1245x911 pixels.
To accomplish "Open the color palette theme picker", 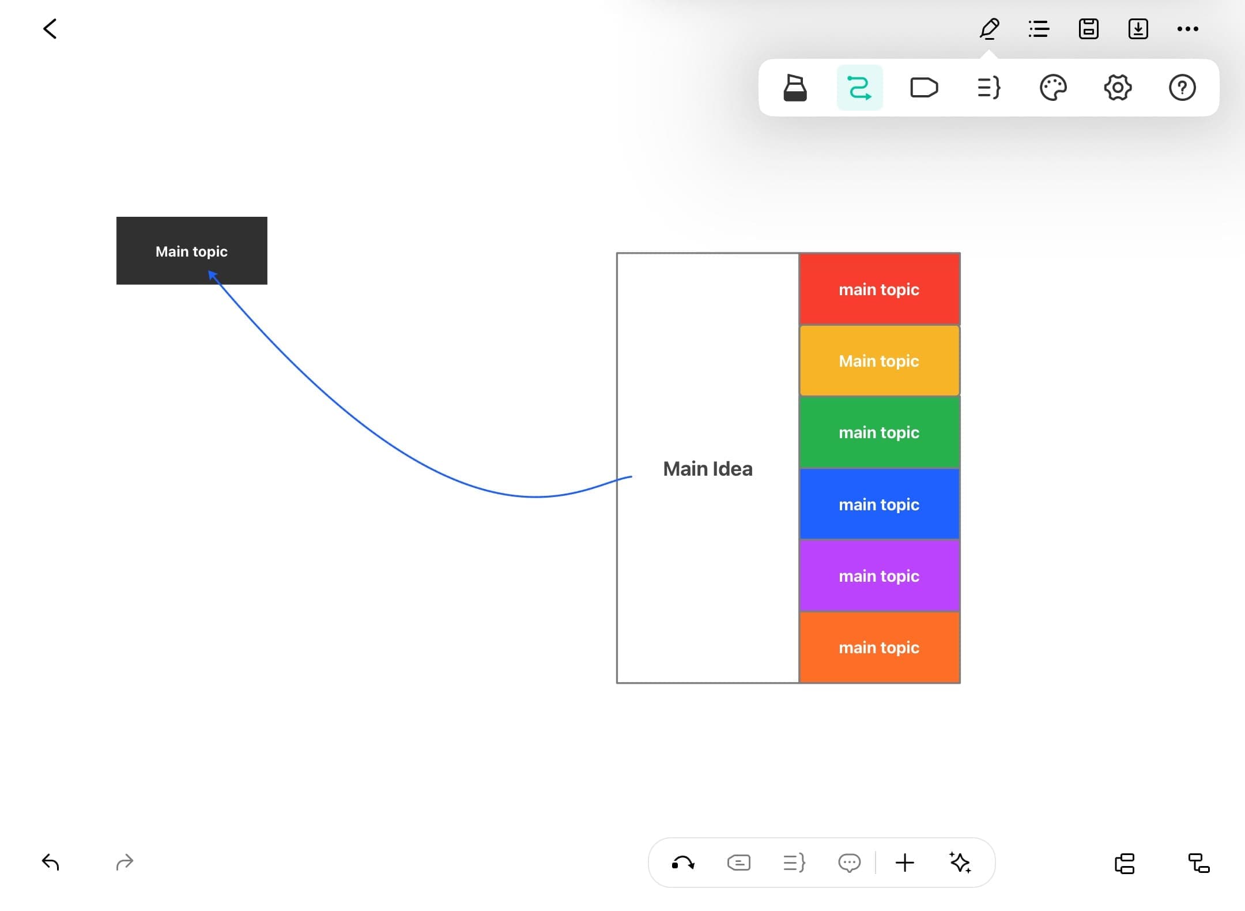I will pyautogui.click(x=1053, y=88).
